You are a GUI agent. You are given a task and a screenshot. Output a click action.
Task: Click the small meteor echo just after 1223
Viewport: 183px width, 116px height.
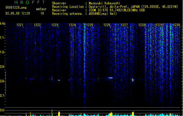59,80
